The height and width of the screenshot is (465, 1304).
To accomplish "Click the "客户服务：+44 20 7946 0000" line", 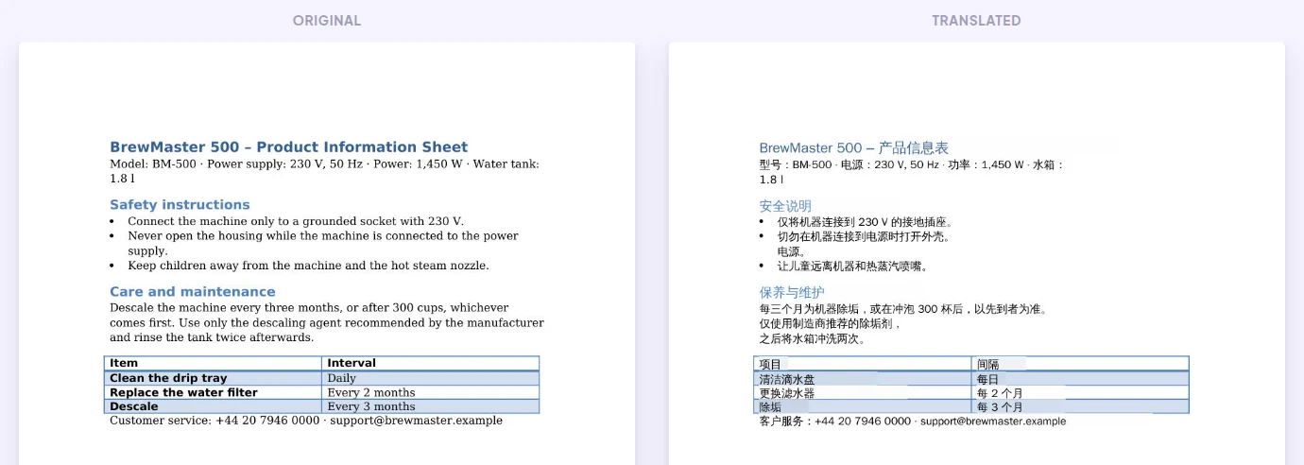I will click(912, 422).
